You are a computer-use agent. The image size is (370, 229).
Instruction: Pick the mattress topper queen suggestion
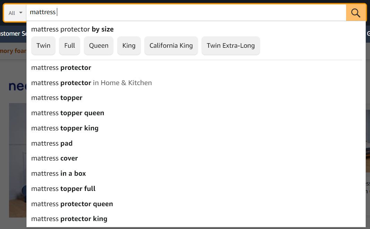click(x=68, y=113)
